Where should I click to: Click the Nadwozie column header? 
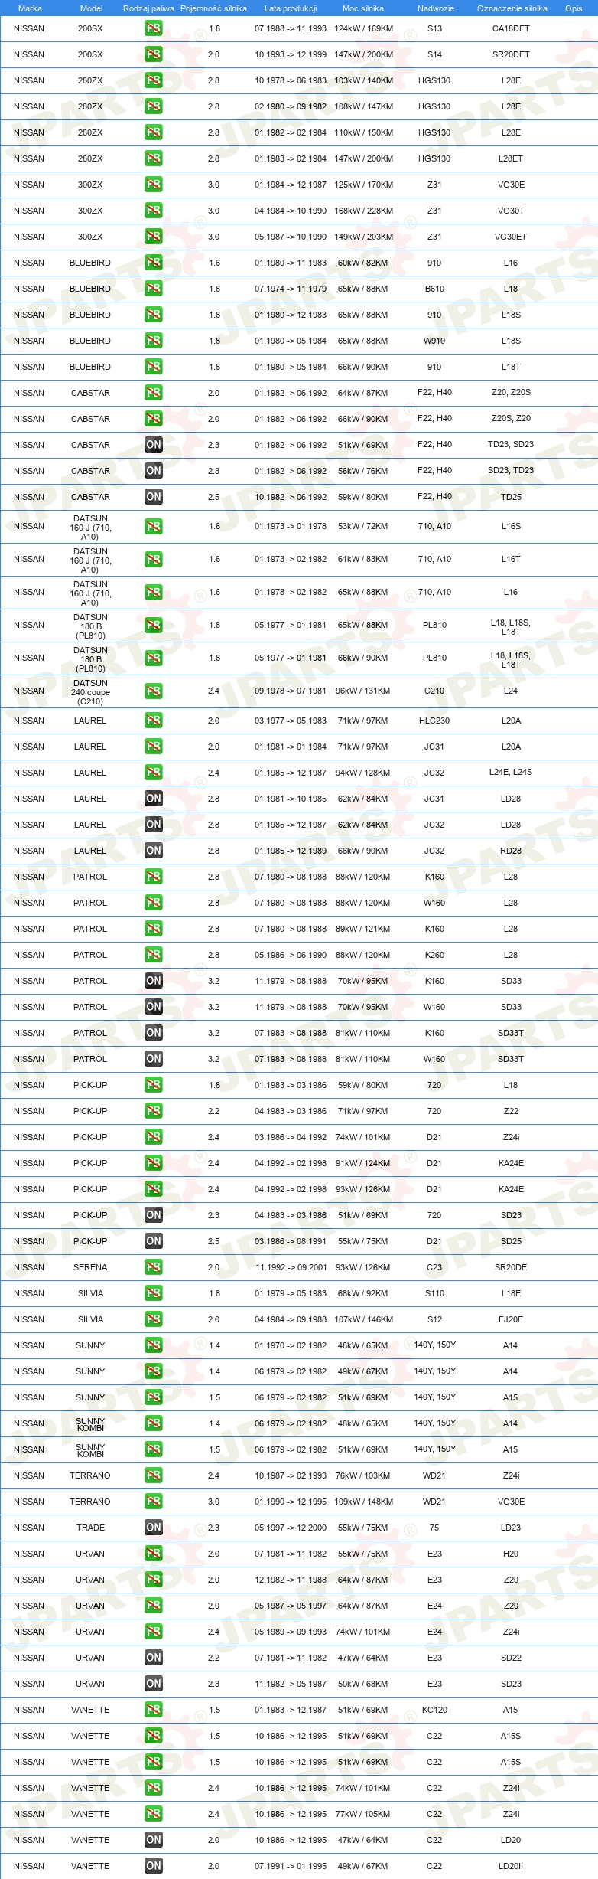pyautogui.click(x=436, y=8)
